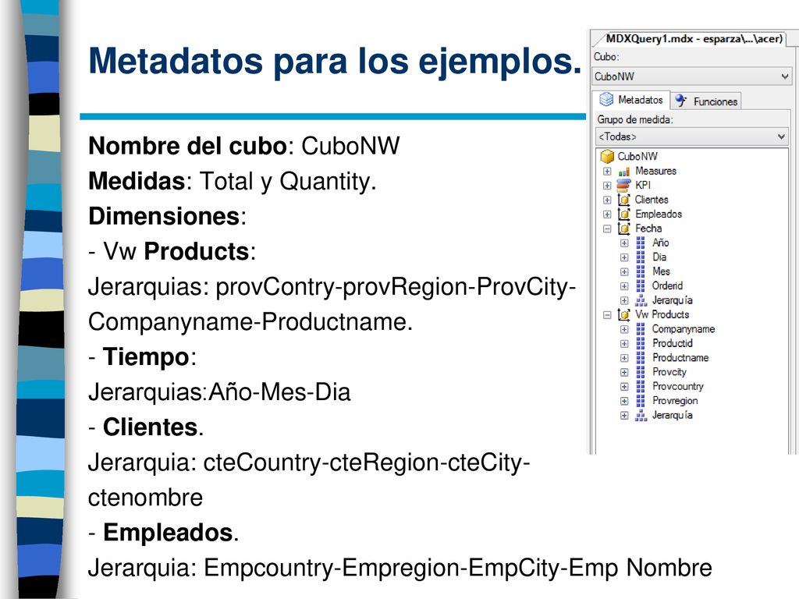Click the 'Nombre del cubo' text line
Image resolution: width=799 pixels, height=599 pixels.
244,146
